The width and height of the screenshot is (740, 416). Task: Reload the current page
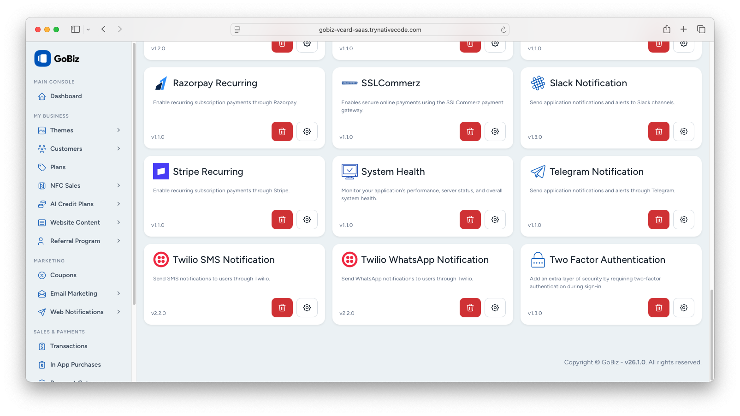(503, 30)
